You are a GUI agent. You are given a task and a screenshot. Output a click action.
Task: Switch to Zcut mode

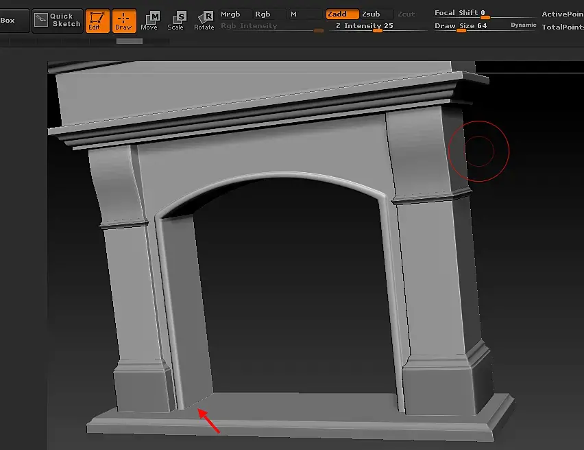pos(406,14)
